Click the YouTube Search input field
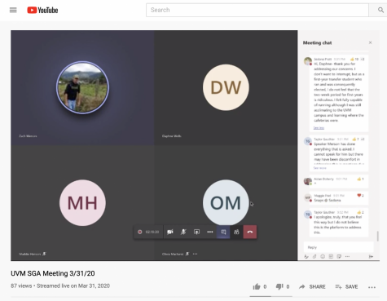The height and width of the screenshot is (301, 387). click(x=257, y=10)
